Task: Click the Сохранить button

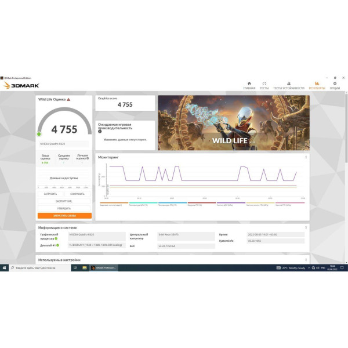Action: tap(77, 194)
